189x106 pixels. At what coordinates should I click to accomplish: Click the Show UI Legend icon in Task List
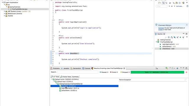[x=183, y=3]
